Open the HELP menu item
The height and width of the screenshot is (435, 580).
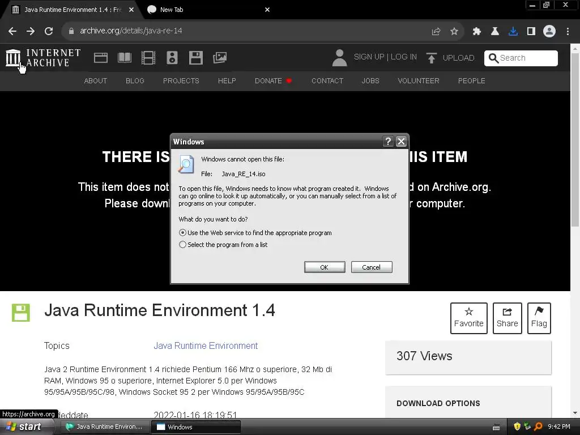click(227, 80)
